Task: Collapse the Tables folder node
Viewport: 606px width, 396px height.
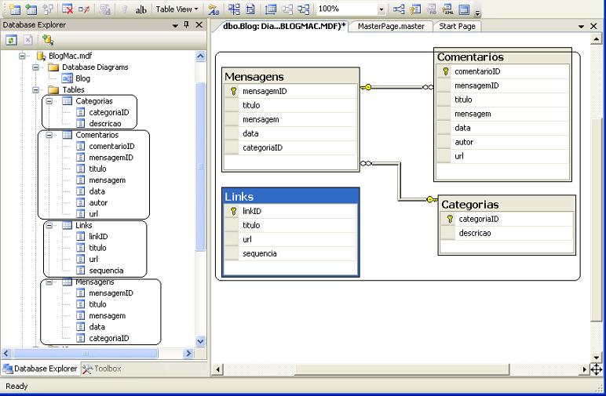Action: pos(36,90)
